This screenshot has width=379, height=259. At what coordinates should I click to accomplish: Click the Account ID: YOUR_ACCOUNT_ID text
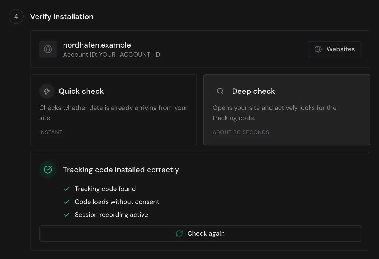(111, 55)
